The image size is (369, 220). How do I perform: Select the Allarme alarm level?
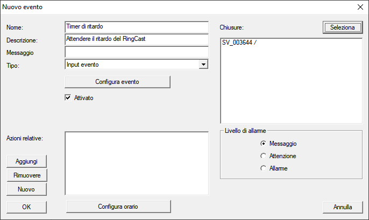coord(263,168)
